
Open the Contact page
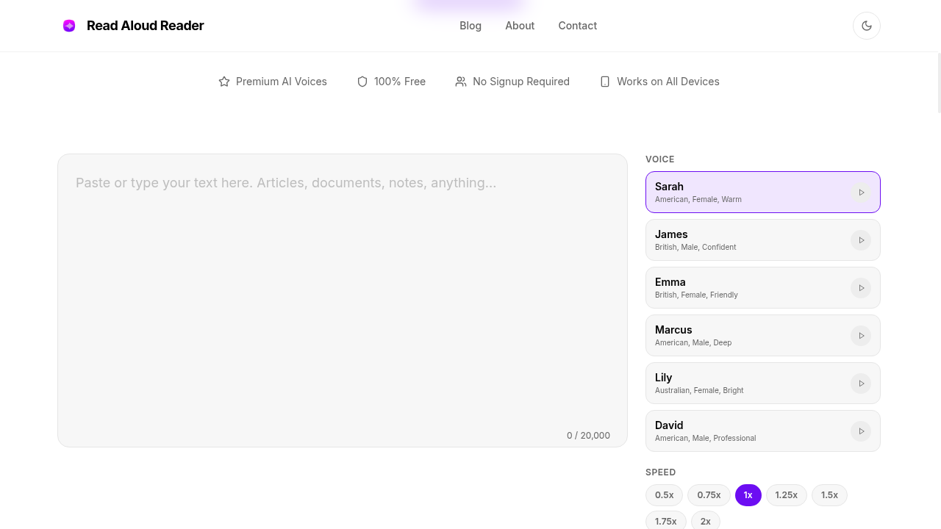point(578,26)
